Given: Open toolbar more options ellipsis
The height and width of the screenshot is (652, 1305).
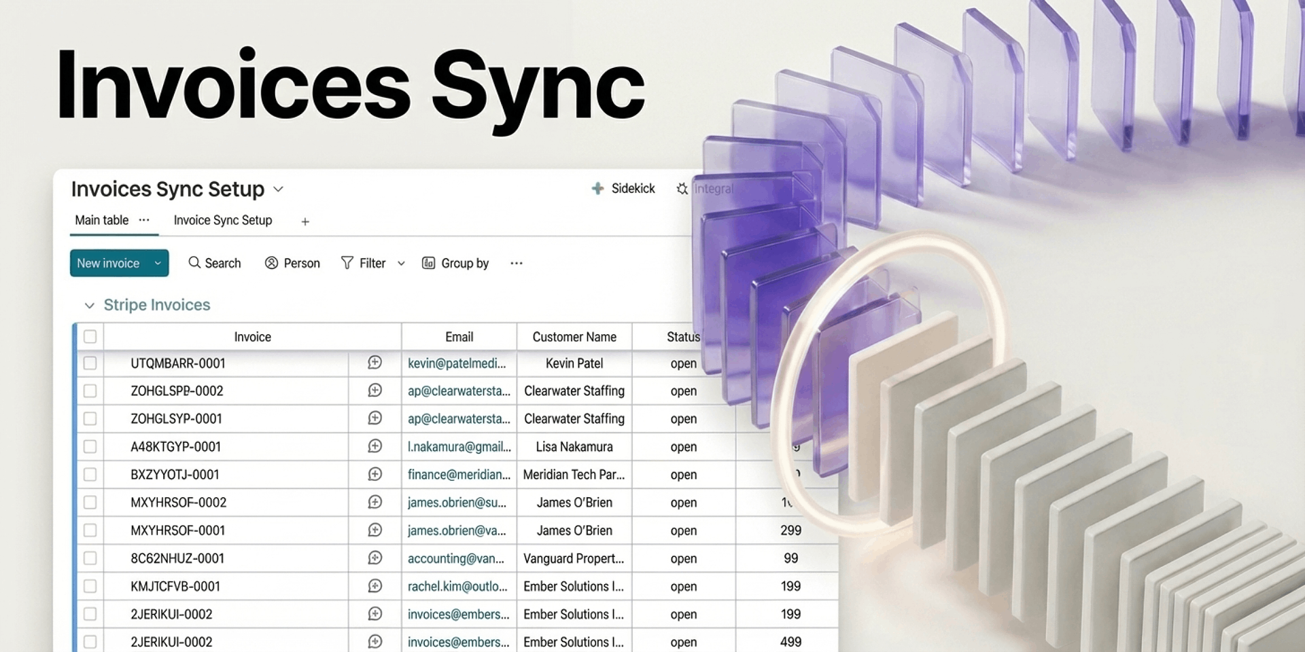Looking at the screenshot, I should tap(517, 263).
